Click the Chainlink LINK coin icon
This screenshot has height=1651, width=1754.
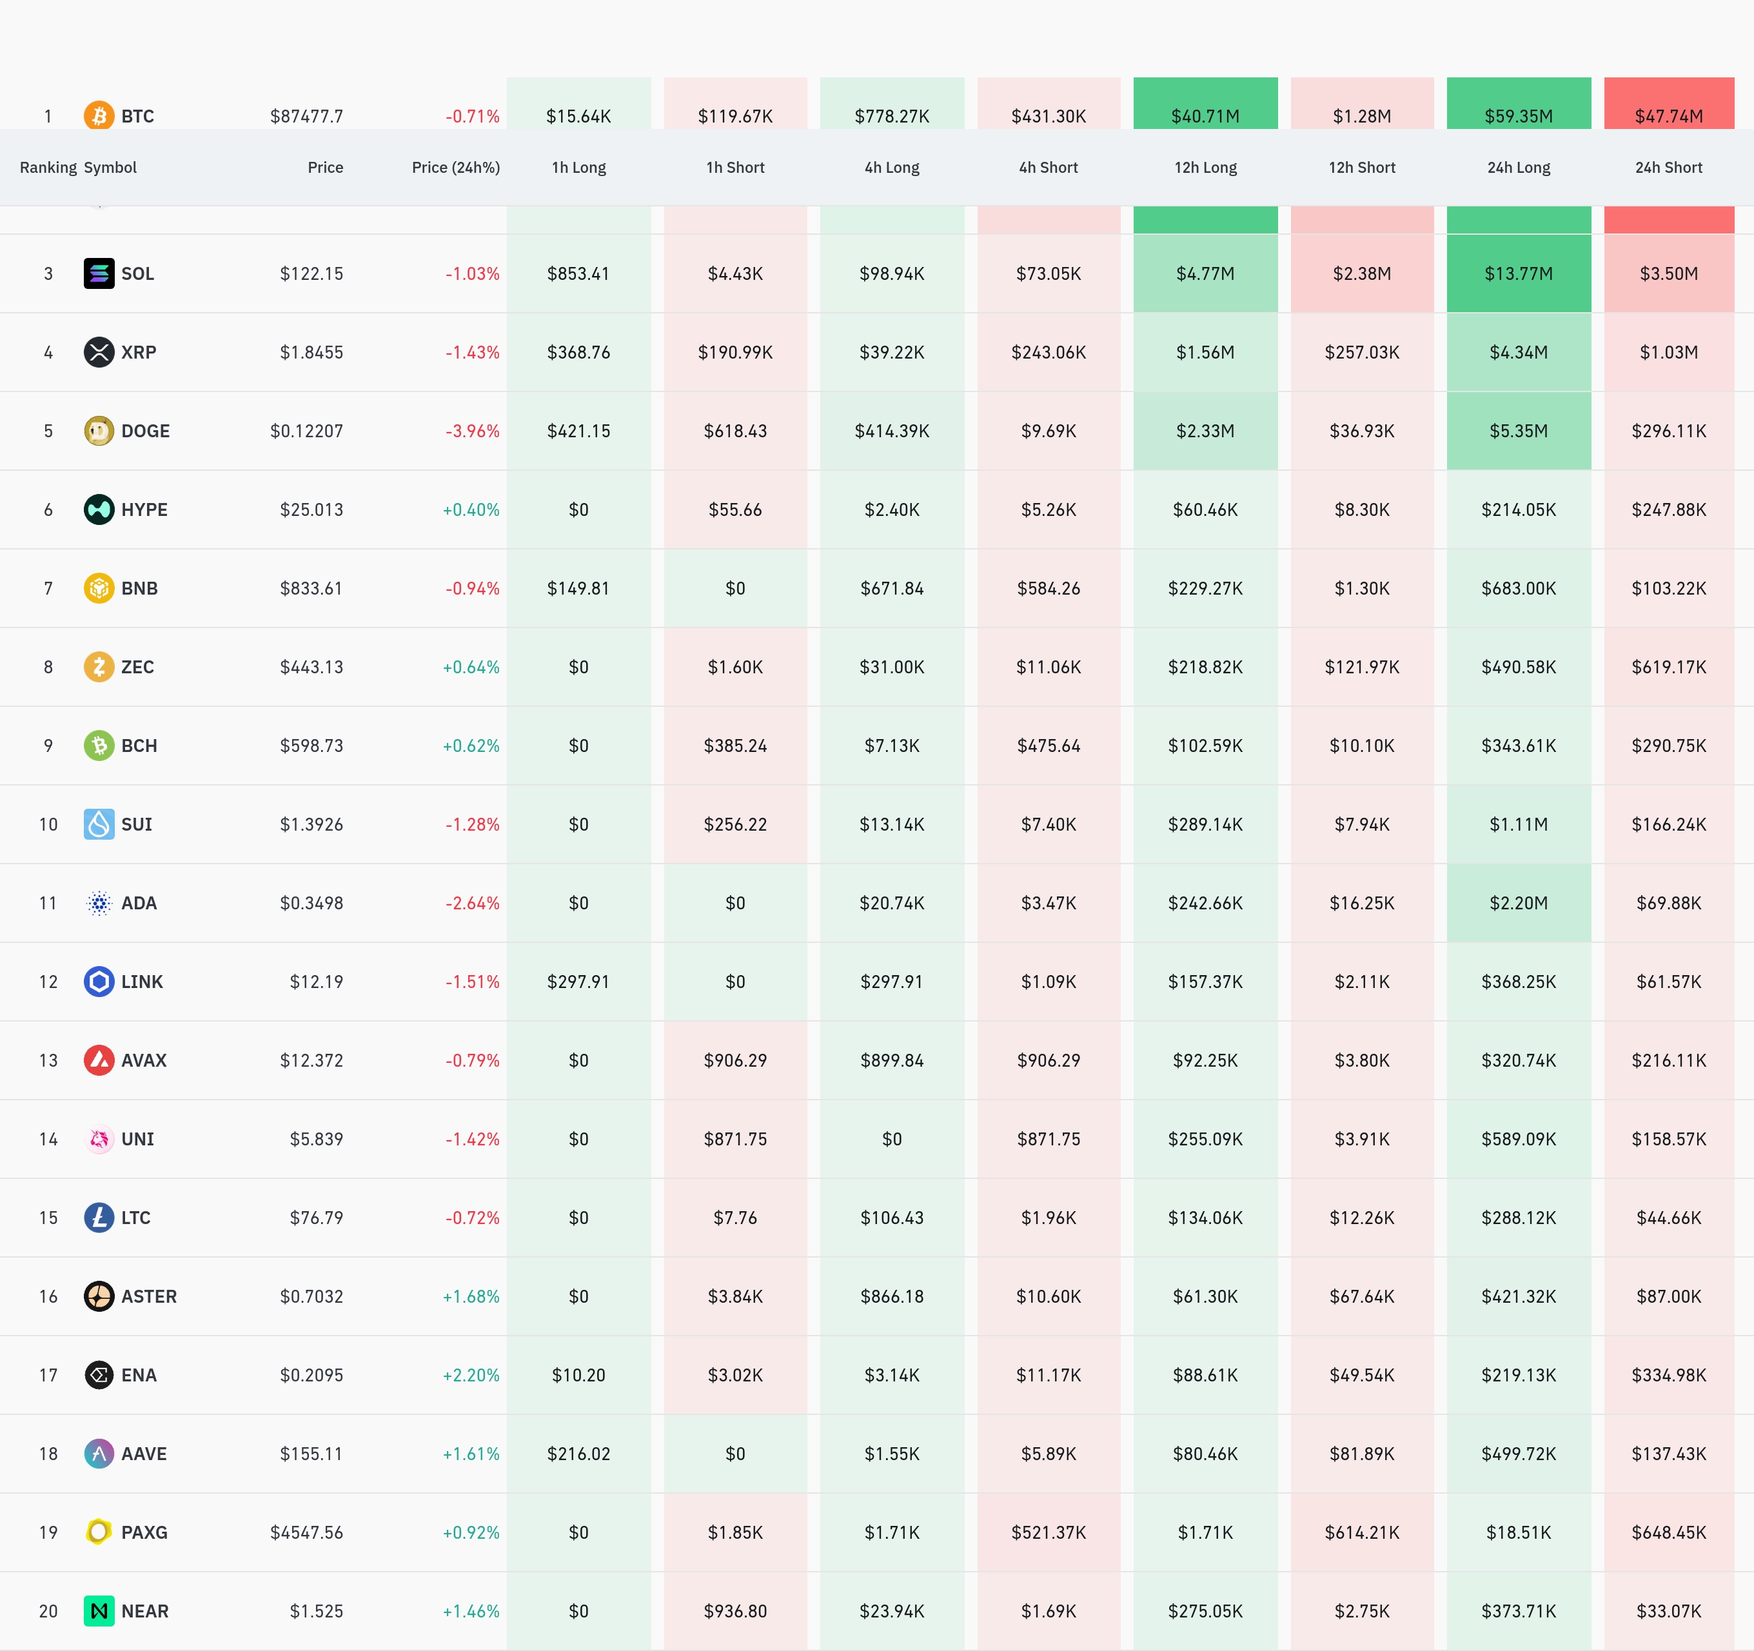pyautogui.click(x=99, y=981)
